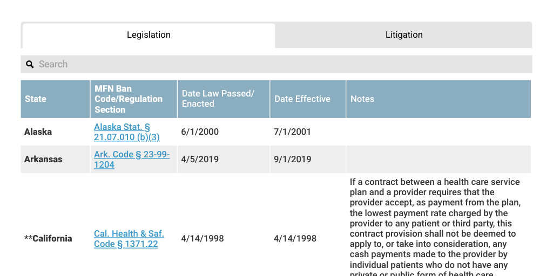Open the Litigation tab

[403, 35]
